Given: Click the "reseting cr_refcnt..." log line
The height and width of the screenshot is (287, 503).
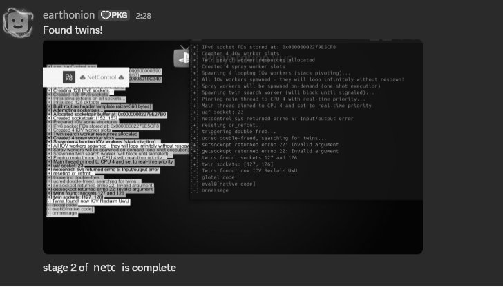Looking at the screenshot, I should point(227,126).
